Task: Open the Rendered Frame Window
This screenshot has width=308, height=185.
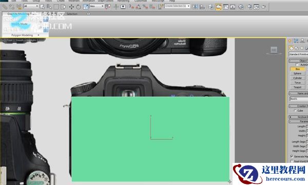Action: 257,7
